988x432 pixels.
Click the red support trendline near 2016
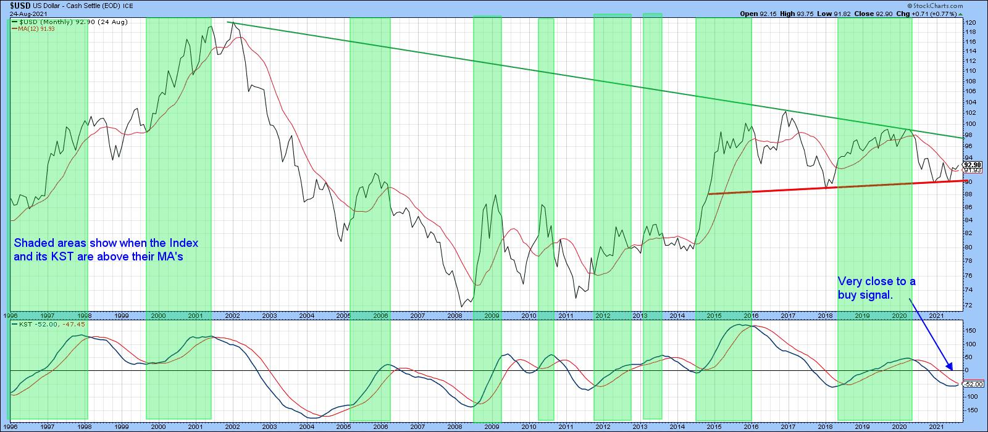click(x=751, y=192)
